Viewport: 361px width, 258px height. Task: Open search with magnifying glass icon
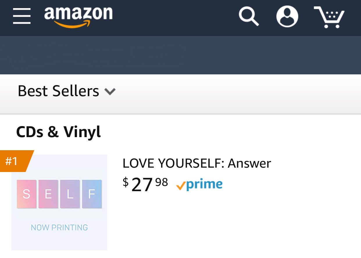249,16
